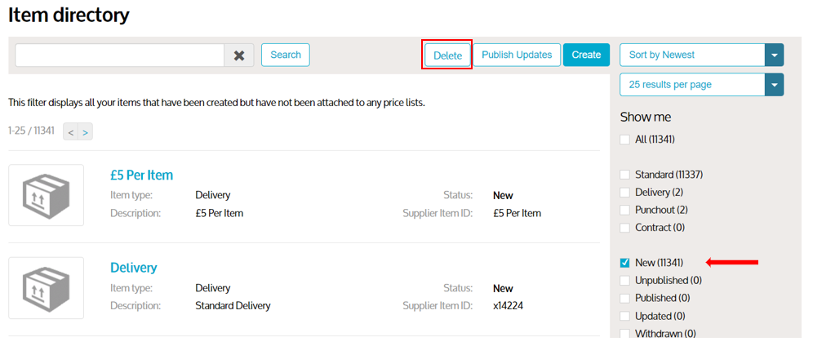This screenshot has width=813, height=346.
Task: Focus the item search text field
Action: pos(119,55)
